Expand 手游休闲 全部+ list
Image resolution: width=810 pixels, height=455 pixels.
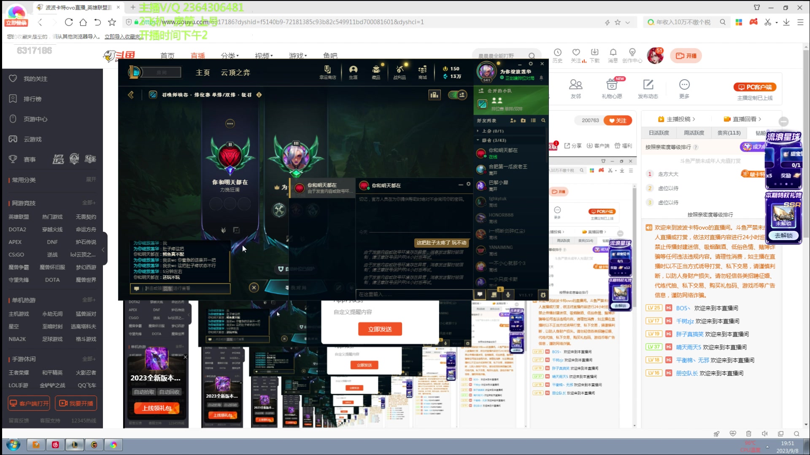pos(89,359)
